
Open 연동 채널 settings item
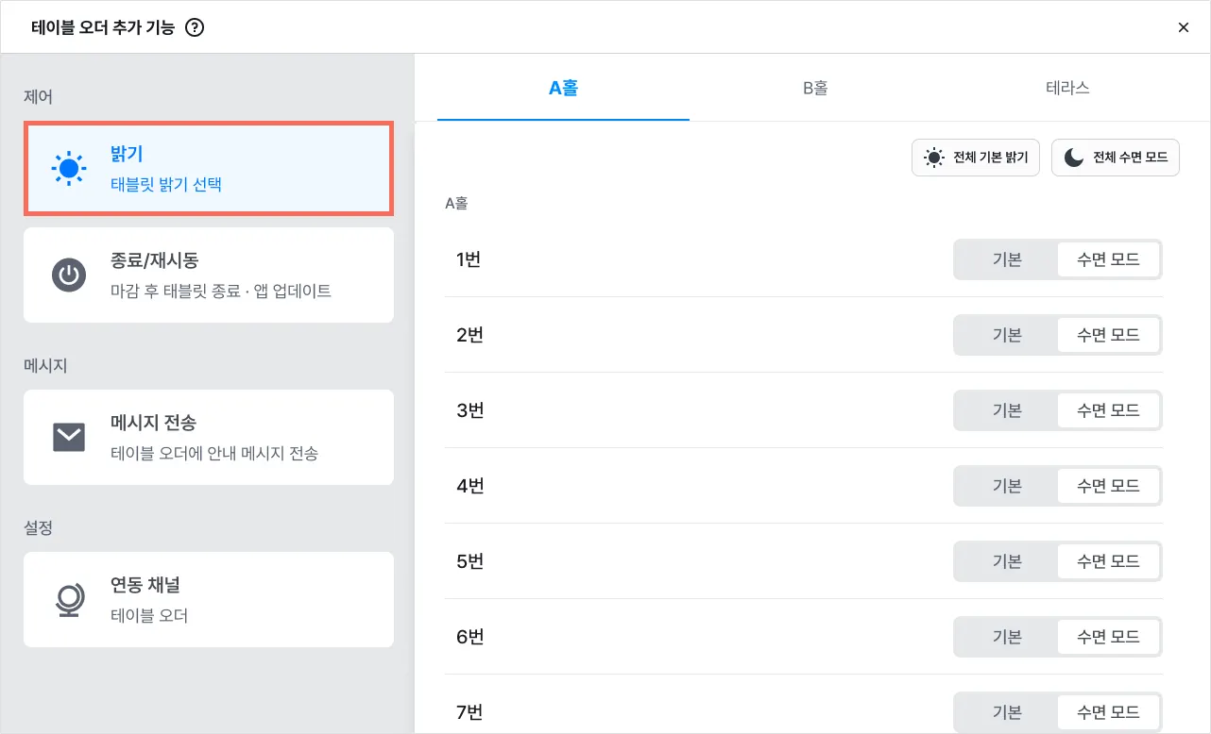(209, 600)
